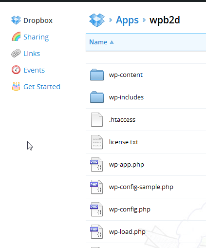Select the license.txt file name
This screenshot has width=206, height=248.
point(124,142)
